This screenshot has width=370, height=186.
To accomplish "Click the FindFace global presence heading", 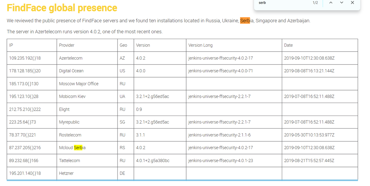I will click(x=62, y=8).
